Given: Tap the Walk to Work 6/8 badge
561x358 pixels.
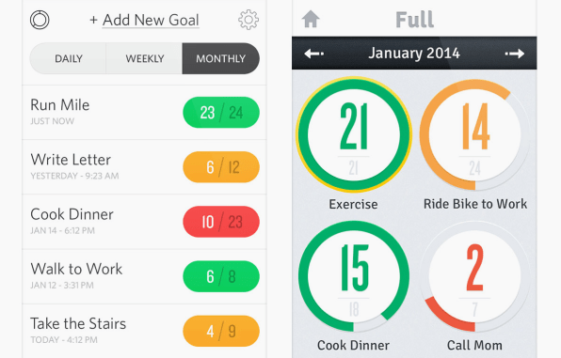Looking at the screenshot, I should pyautogui.click(x=221, y=276).
